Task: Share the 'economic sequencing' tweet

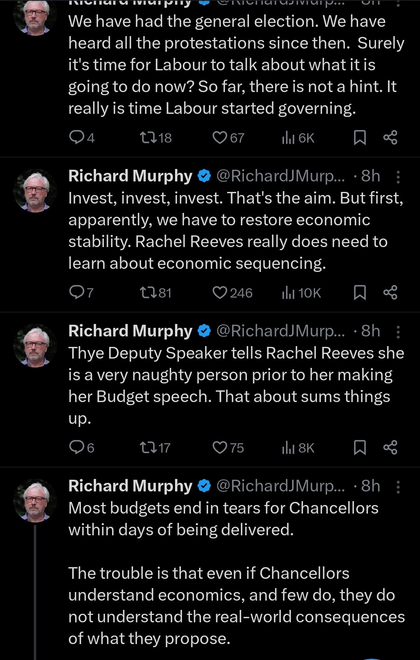Action: click(390, 293)
